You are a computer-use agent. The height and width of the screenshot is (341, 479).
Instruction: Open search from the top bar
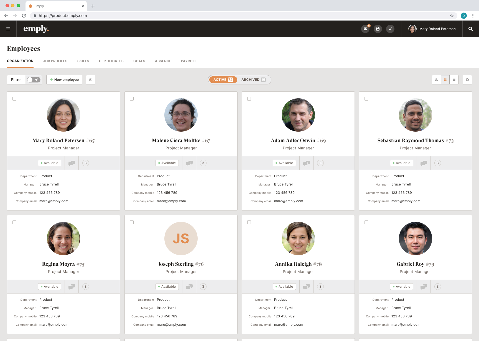470,29
